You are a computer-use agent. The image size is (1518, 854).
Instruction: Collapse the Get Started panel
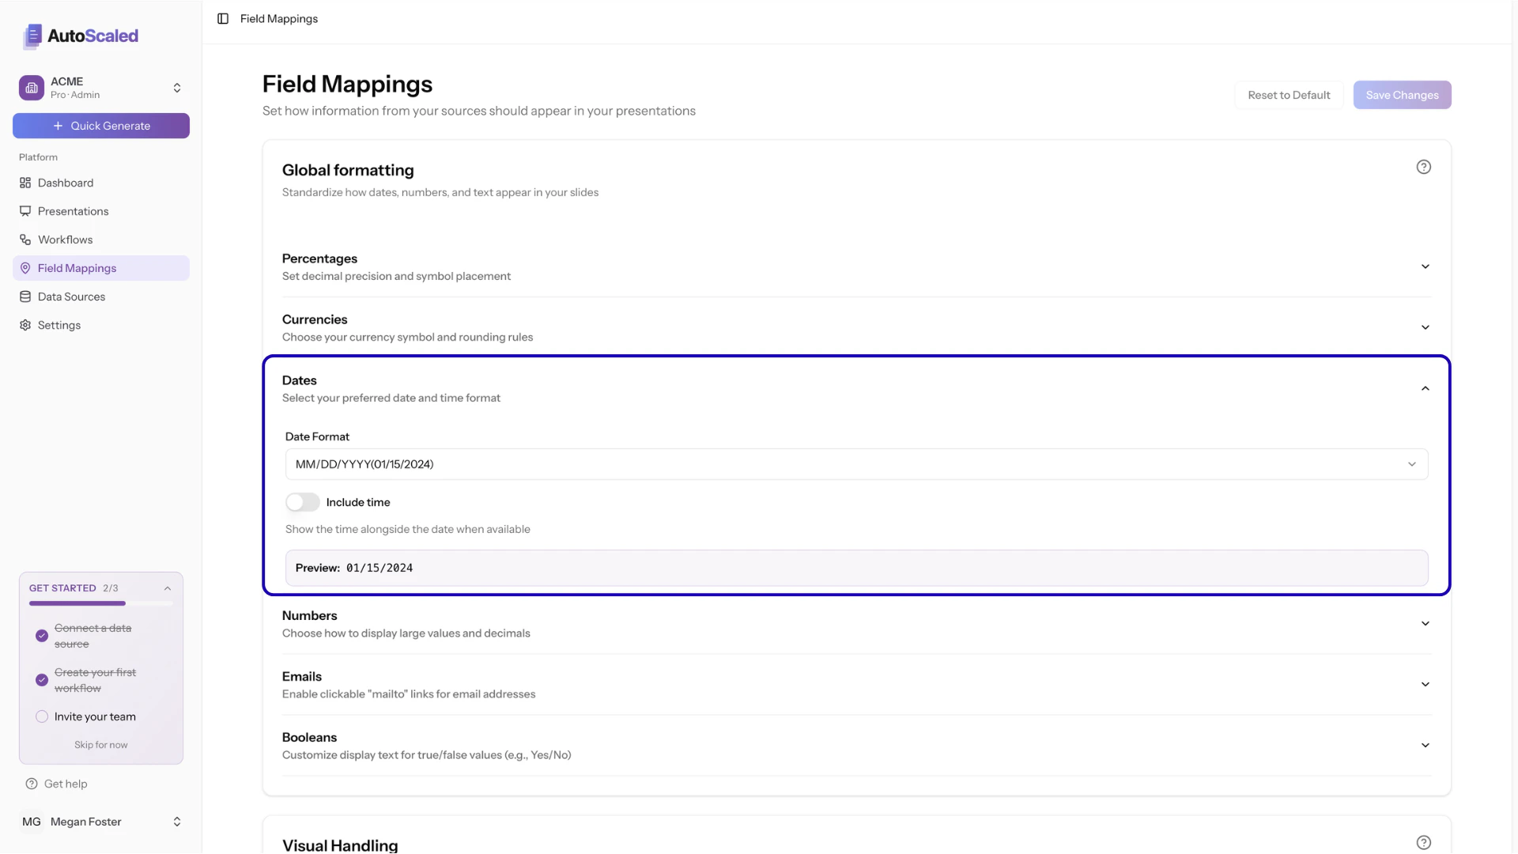[x=167, y=588]
